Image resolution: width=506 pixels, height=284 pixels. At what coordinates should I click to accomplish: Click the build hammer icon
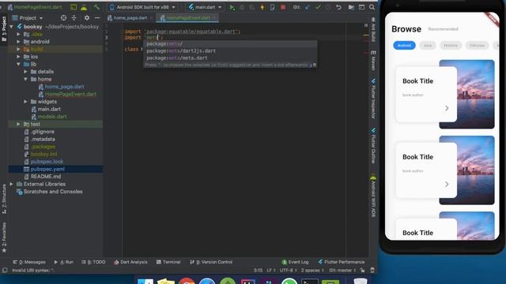(96, 7)
